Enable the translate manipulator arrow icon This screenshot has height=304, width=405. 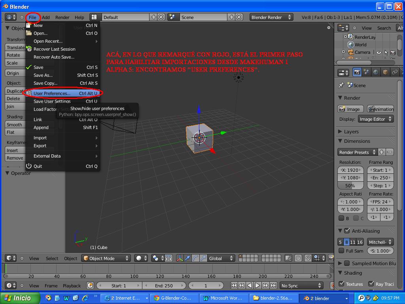tap(187, 258)
